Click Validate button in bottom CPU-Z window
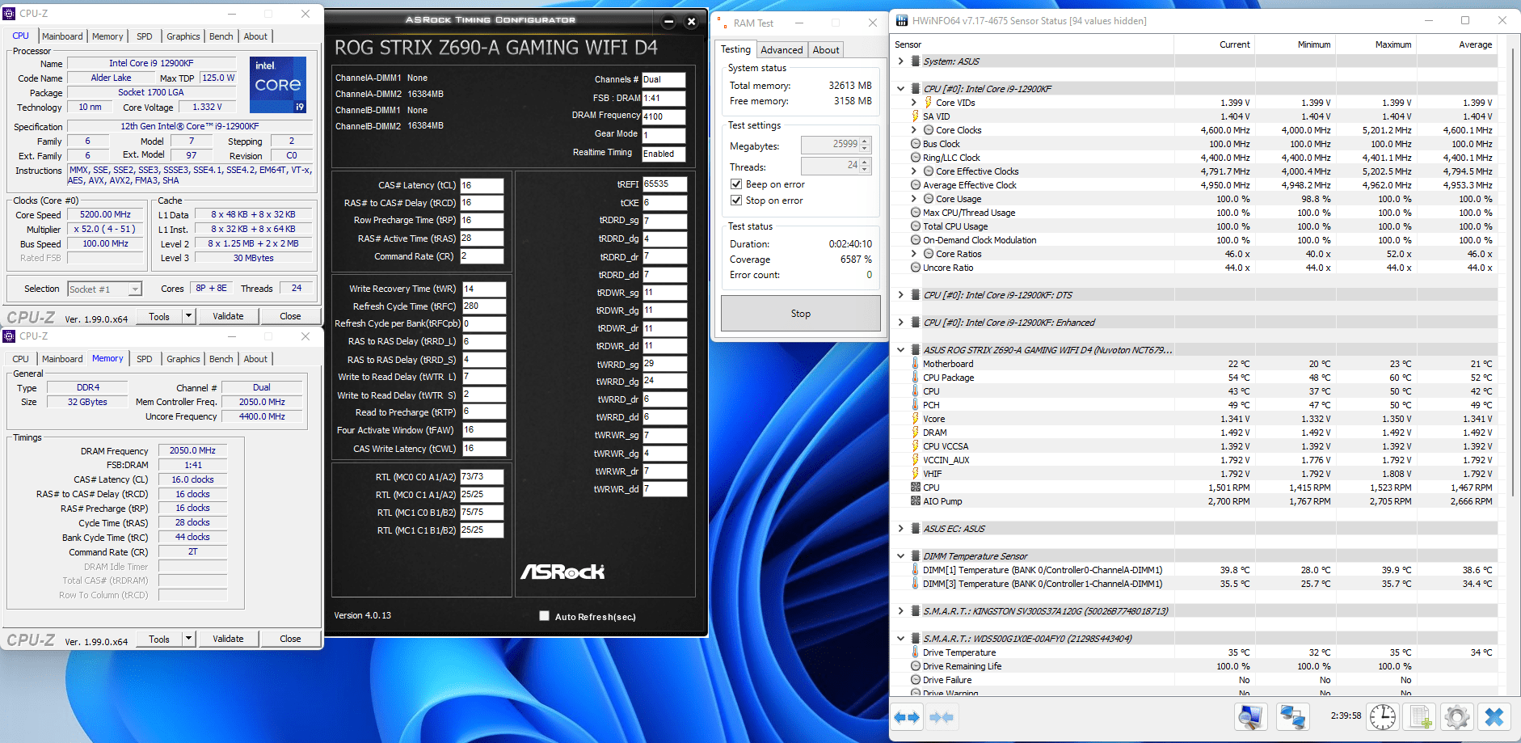Image resolution: width=1521 pixels, height=743 pixels. [228, 639]
